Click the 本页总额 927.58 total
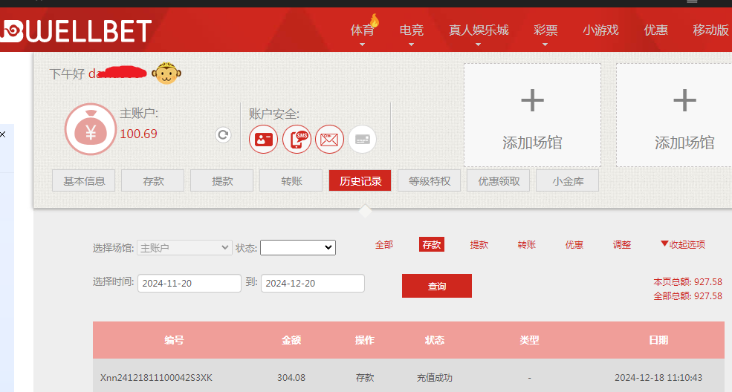Screen dimensions: 732x392 coord(687,282)
